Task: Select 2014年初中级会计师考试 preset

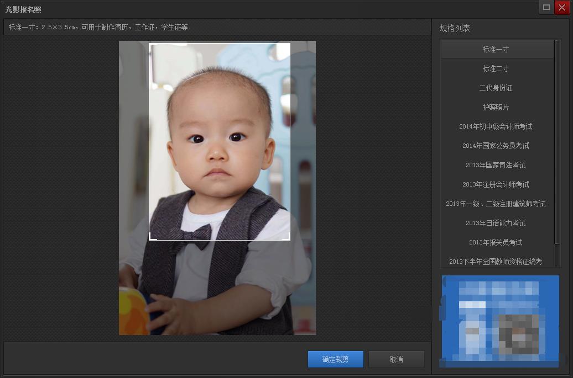Action: [x=496, y=126]
